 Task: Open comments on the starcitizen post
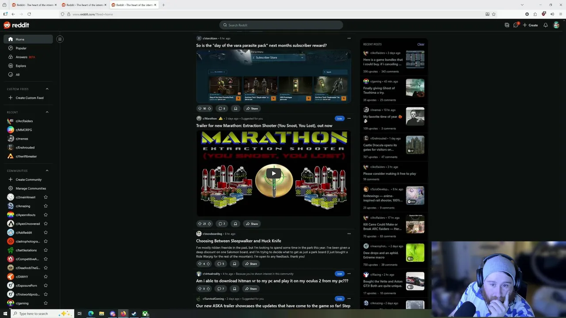(x=222, y=108)
